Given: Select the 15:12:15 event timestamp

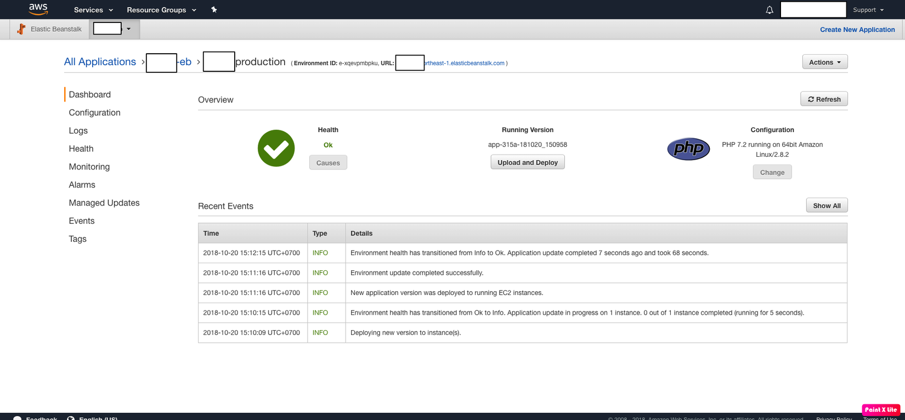Looking at the screenshot, I should pos(252,253).
